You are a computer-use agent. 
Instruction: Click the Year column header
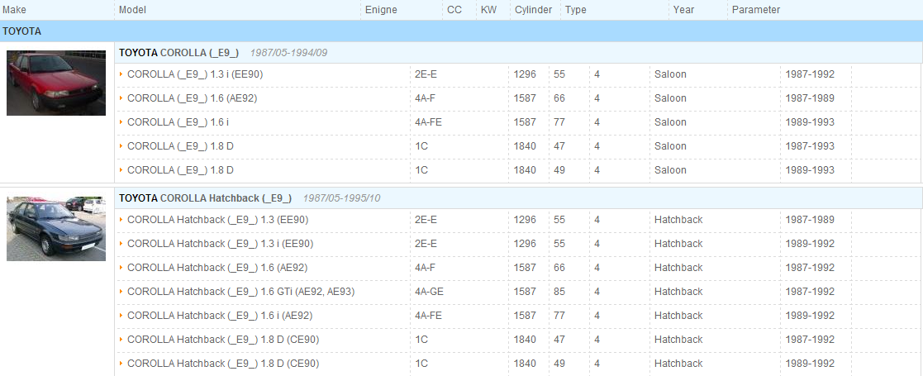point(683,10)
